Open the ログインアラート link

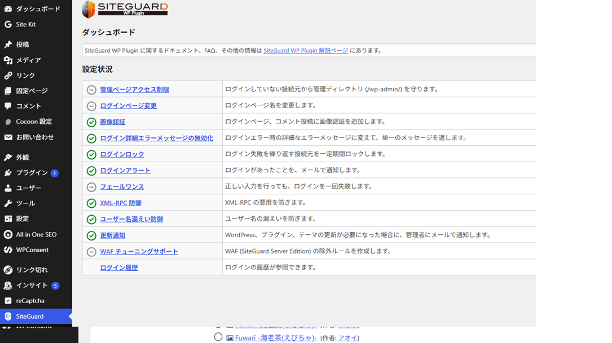pyautogui.click(x=125, y=171)
